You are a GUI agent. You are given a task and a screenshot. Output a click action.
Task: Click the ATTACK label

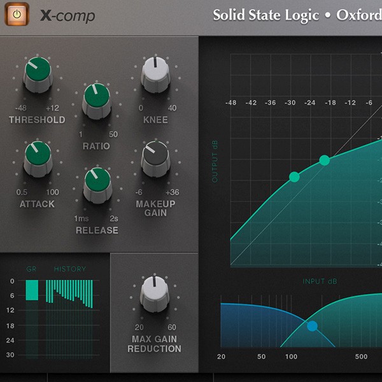(37, 204)
